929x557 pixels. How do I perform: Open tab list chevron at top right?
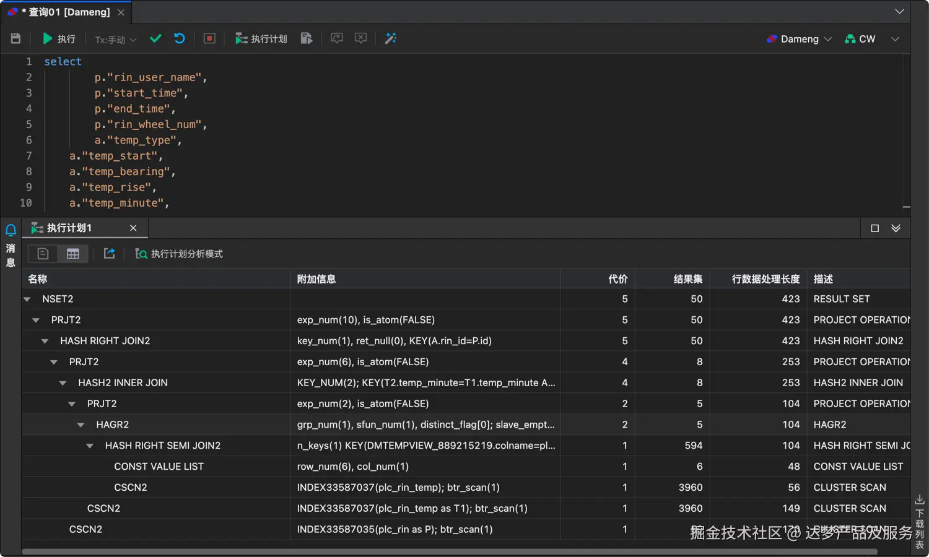(x=899, y=12)
